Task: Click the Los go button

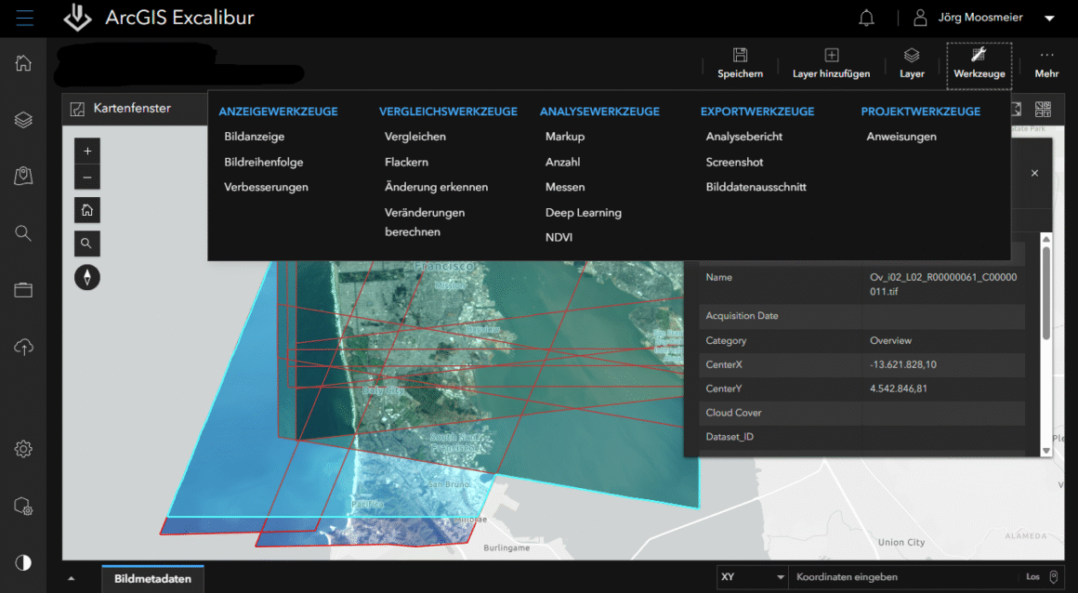Action: coord(1032,576)
